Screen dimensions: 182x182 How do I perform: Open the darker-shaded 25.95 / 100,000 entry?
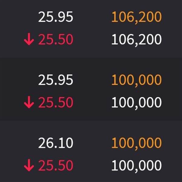pyautogui.click(x=91, y=91)
